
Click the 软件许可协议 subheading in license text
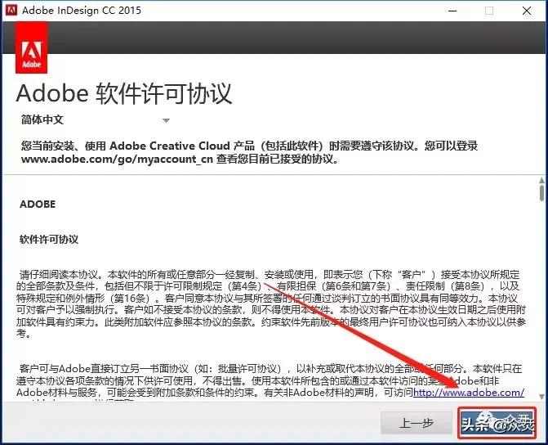tap(49, 240)
